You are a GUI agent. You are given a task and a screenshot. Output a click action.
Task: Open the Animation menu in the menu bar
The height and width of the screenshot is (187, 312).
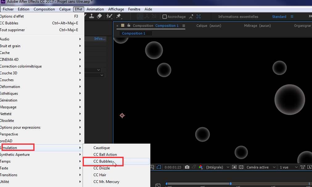[x=95, y=9]
